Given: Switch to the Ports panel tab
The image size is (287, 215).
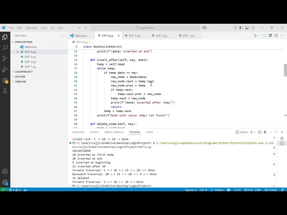Looking at the screenshot, I should click(149, 132).
